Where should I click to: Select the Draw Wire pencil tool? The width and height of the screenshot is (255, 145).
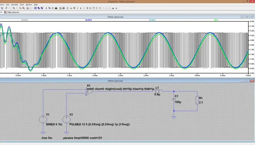[x=68, y=8]
